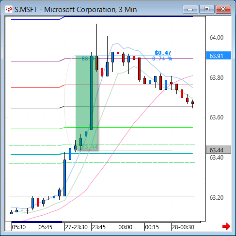Click the 64.00 price axis label

(217, 38)
